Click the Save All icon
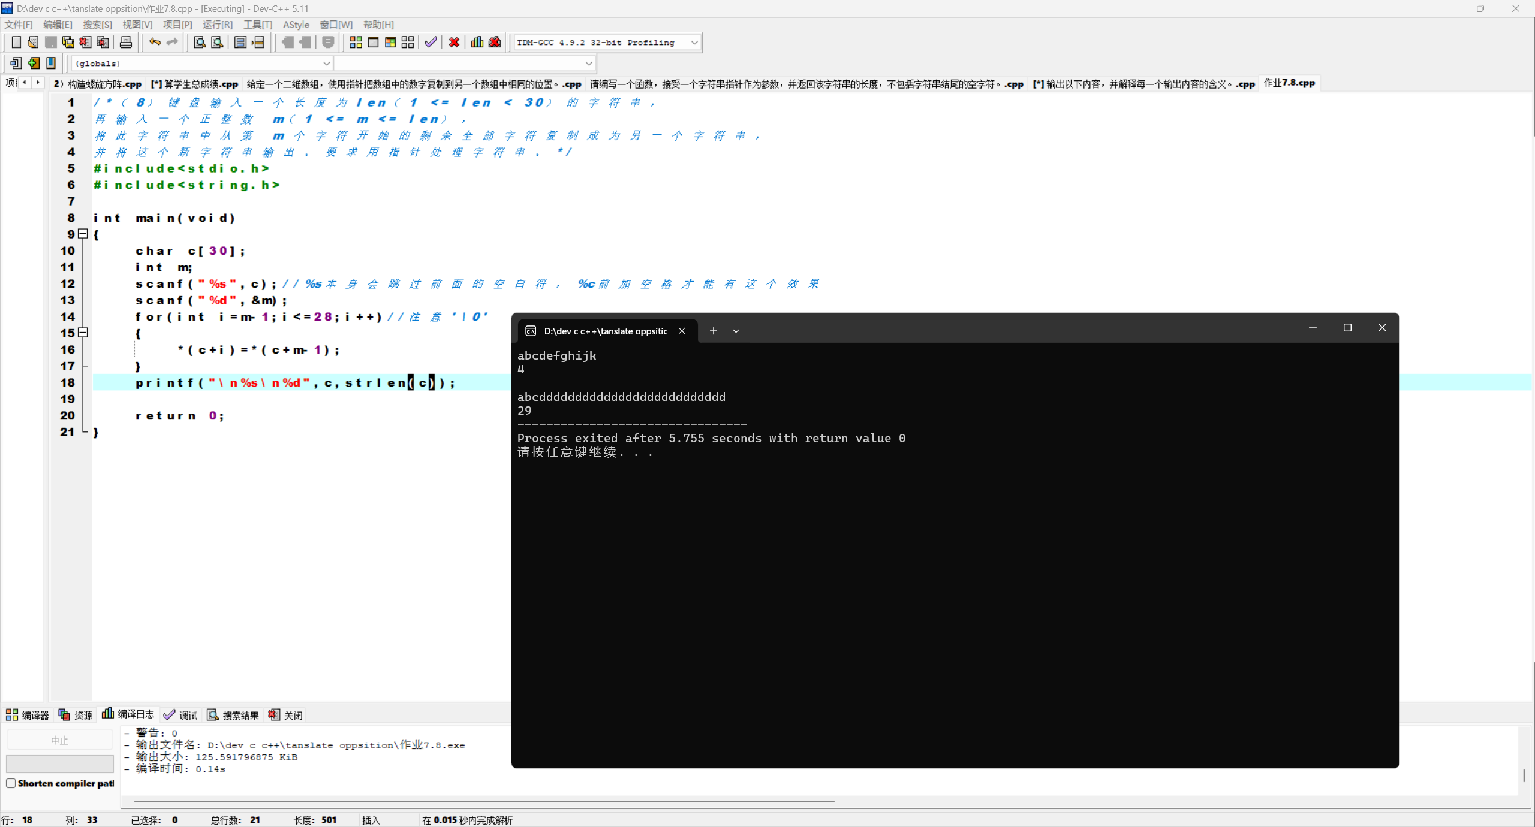Image resolution: width=1535 pixels, height=827 pixels. pos(68,42)
